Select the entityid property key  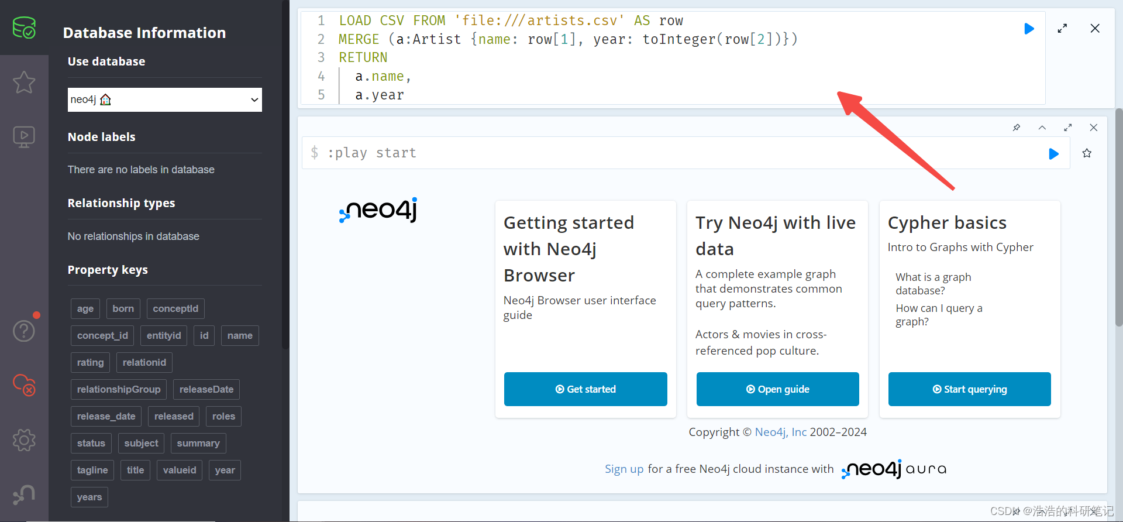coord(164,335)
